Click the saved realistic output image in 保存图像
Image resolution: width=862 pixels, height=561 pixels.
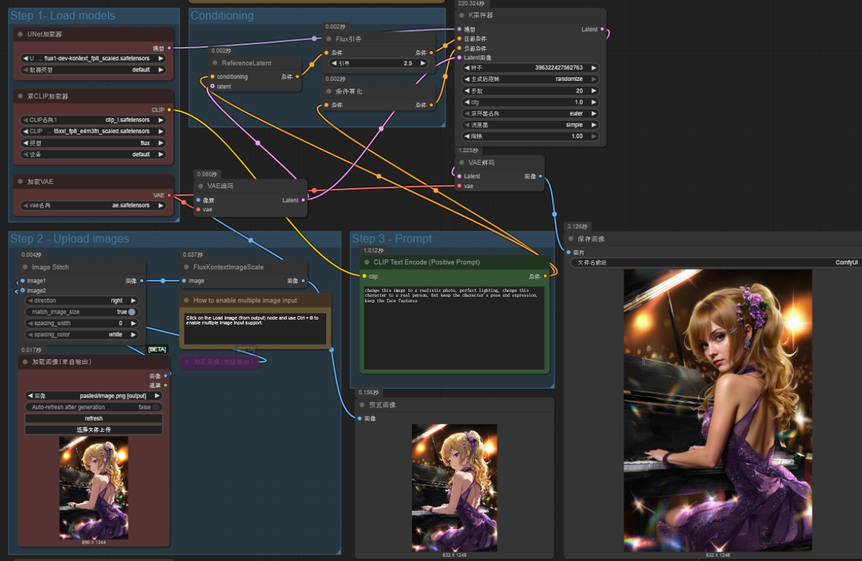(718, 410)
